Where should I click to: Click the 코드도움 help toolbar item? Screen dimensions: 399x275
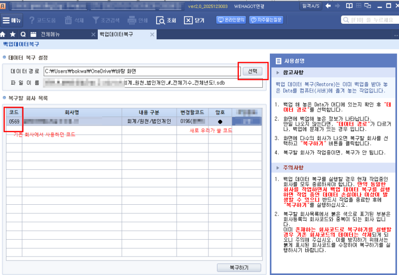42,20
